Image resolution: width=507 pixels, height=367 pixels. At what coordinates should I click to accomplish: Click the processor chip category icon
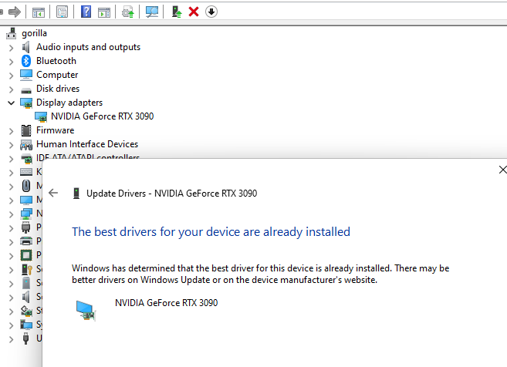pos(26,255)
